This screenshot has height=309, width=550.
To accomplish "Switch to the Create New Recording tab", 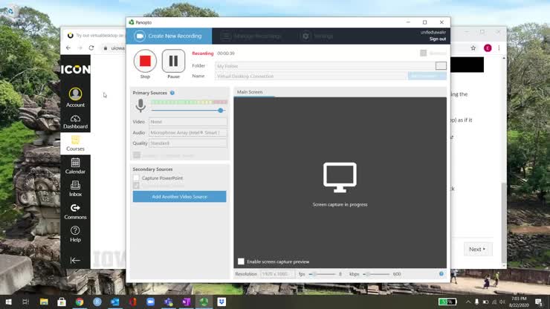I will click(x=169, y=36).
